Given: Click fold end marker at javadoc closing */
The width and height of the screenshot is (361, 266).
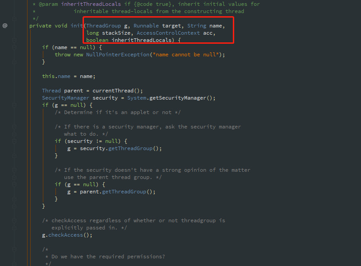Looking at the screenshot, I should coord(14,18).
